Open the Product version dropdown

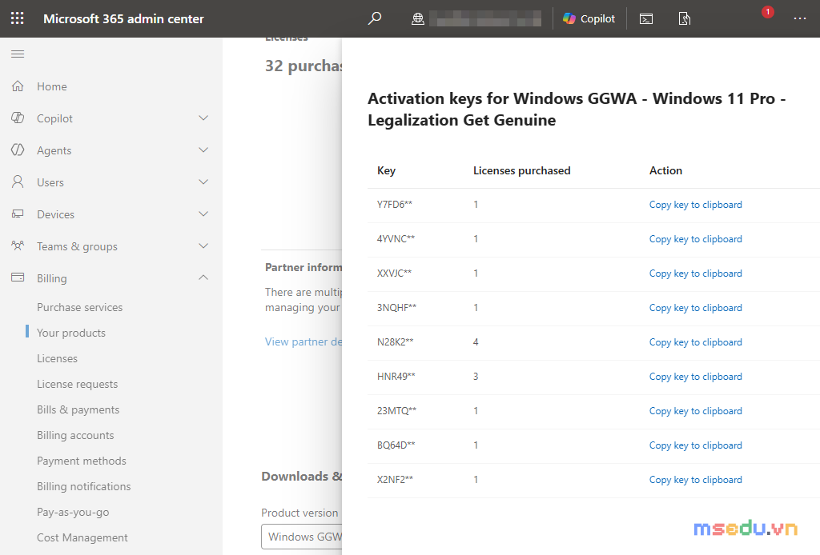point(302,537)
